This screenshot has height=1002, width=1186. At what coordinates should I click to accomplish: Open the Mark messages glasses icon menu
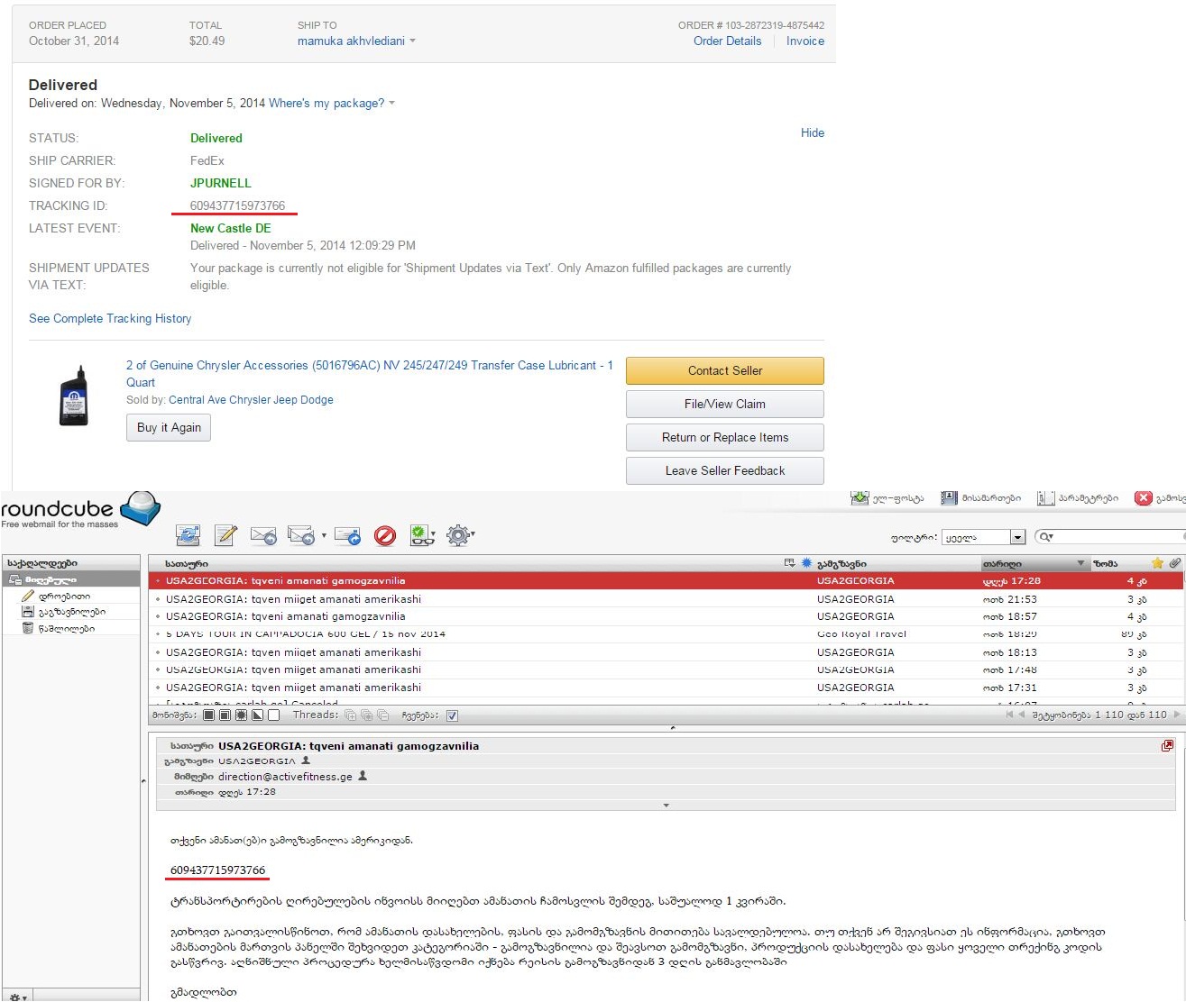pyautogui.click(x=422, y=535)
